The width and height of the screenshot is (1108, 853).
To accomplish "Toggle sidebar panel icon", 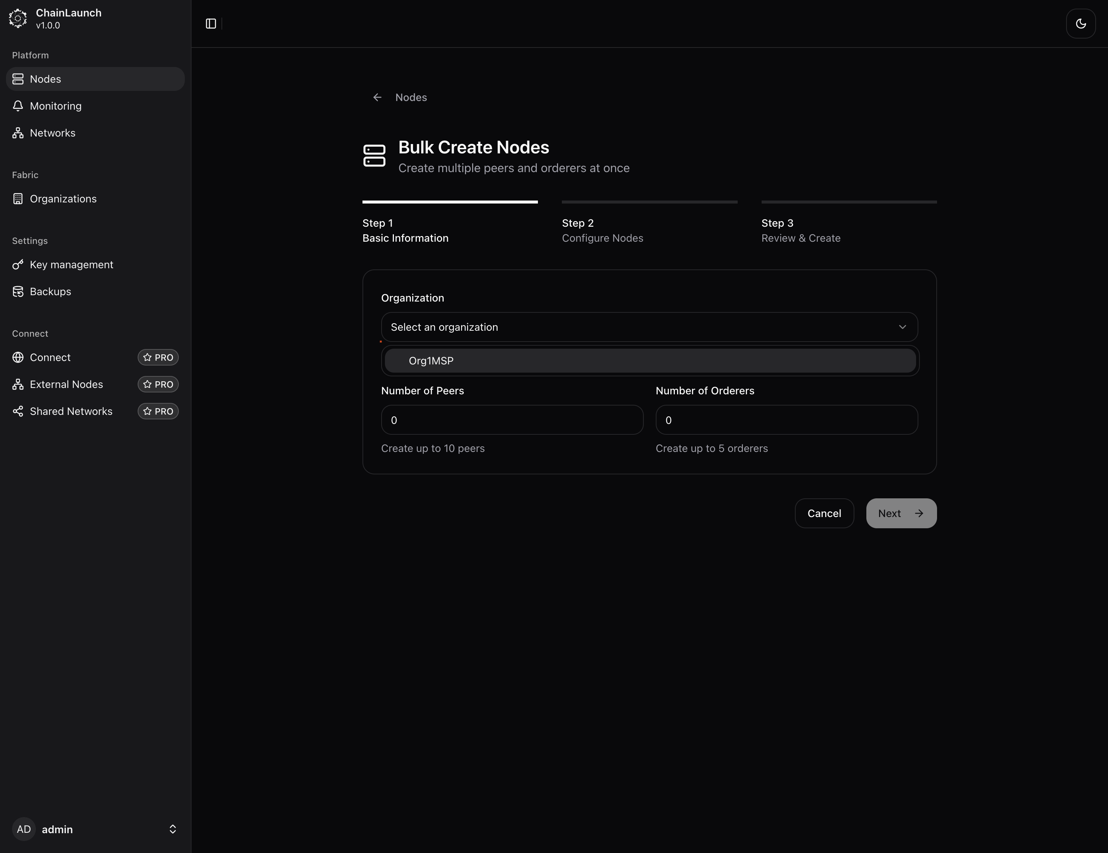I will point(211,24).
